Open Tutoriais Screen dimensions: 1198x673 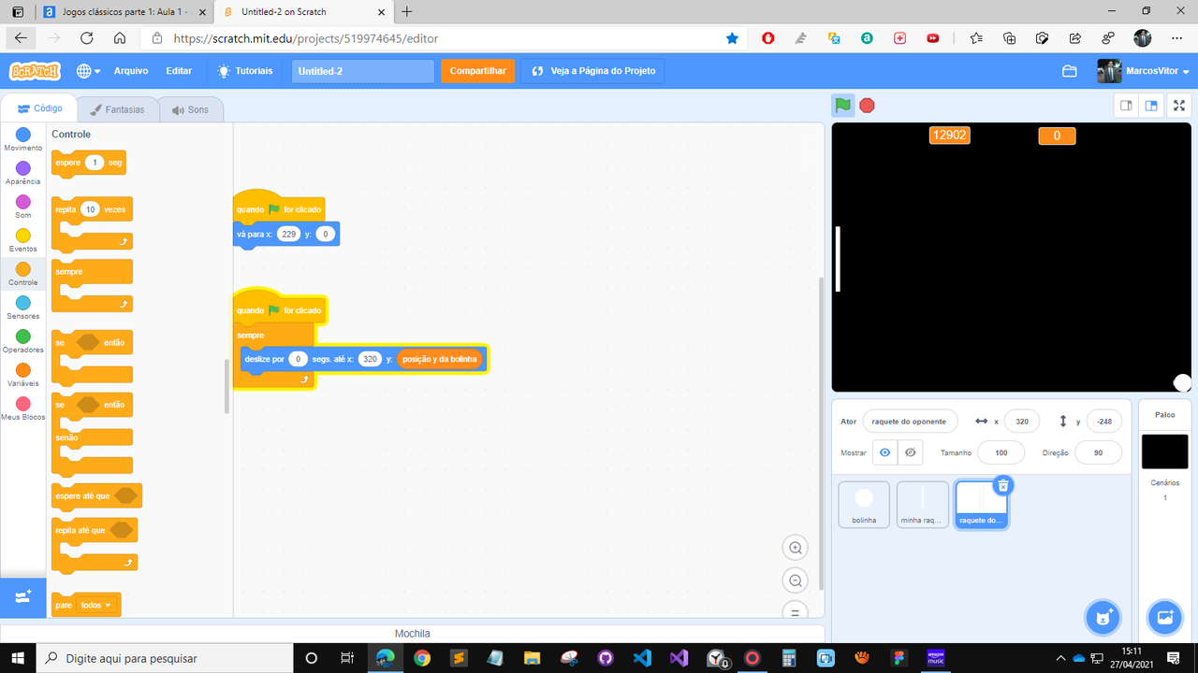[245, 71]
